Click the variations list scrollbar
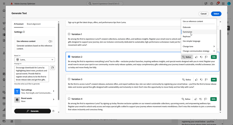Screen dimensions: 233x125 (220, 70)
